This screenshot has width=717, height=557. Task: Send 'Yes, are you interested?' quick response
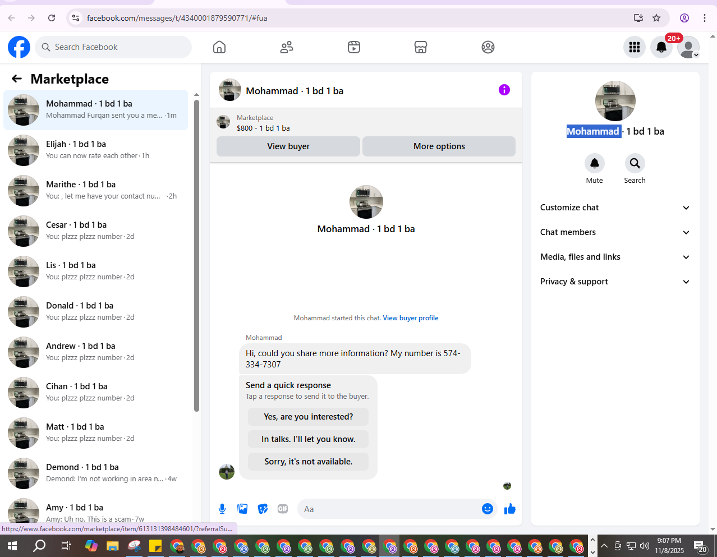[309, 417]
